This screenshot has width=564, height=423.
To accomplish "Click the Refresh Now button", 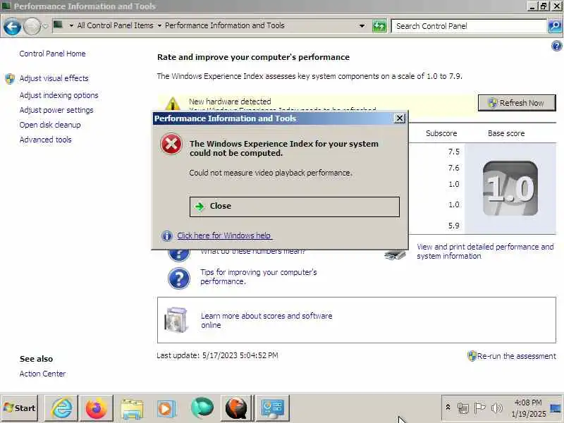I will click(x=517, y=103).
